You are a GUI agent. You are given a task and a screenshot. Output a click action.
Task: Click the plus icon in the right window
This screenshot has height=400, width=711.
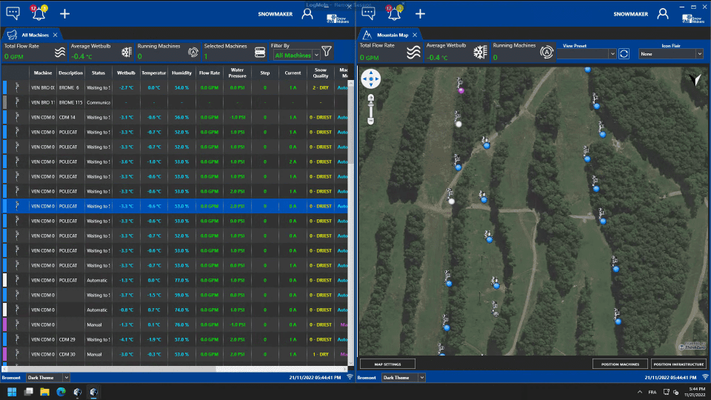click(x=420, y=13)
